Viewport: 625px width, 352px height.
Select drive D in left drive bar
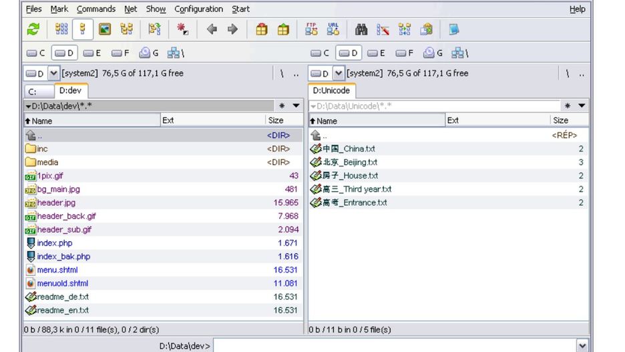[65, 53]
